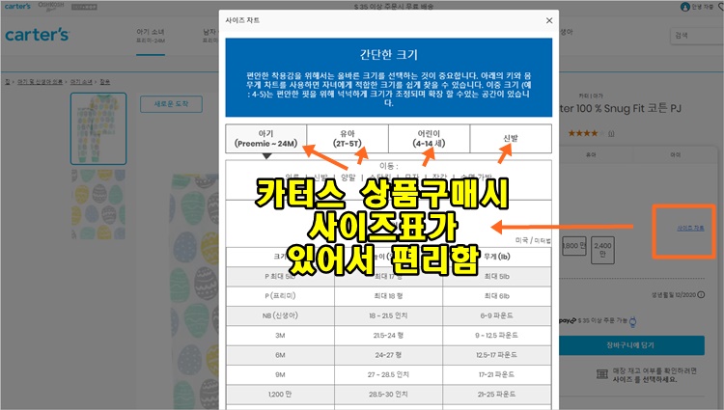Click the 무게 (lb) column header
Viewport: 724px width, 410px height.
click(x=497, y=257)
